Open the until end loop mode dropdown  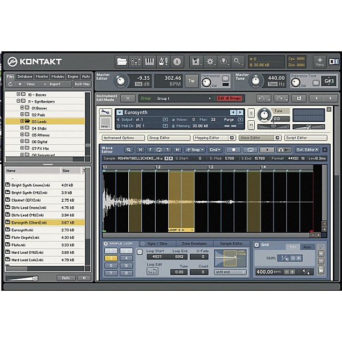(230, 272)
